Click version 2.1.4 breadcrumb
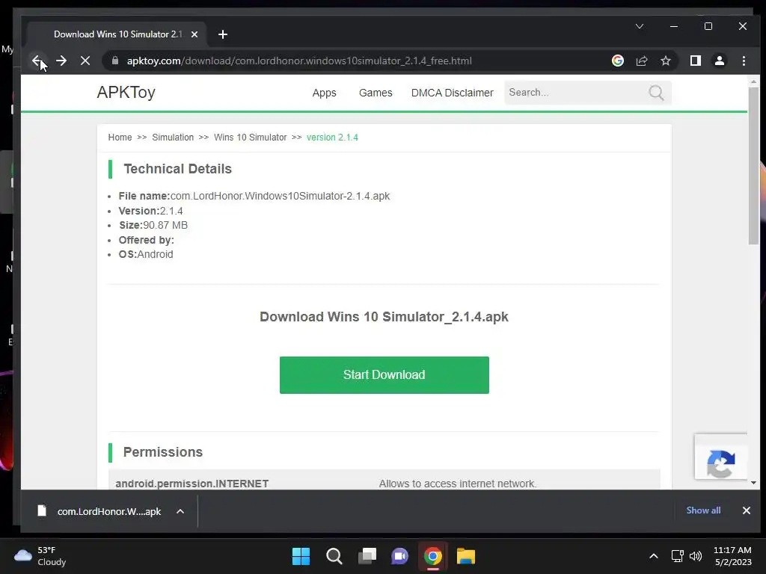The image size is (766, 574). pos(332,138)
